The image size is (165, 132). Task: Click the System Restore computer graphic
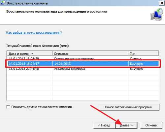pos(157,15)
